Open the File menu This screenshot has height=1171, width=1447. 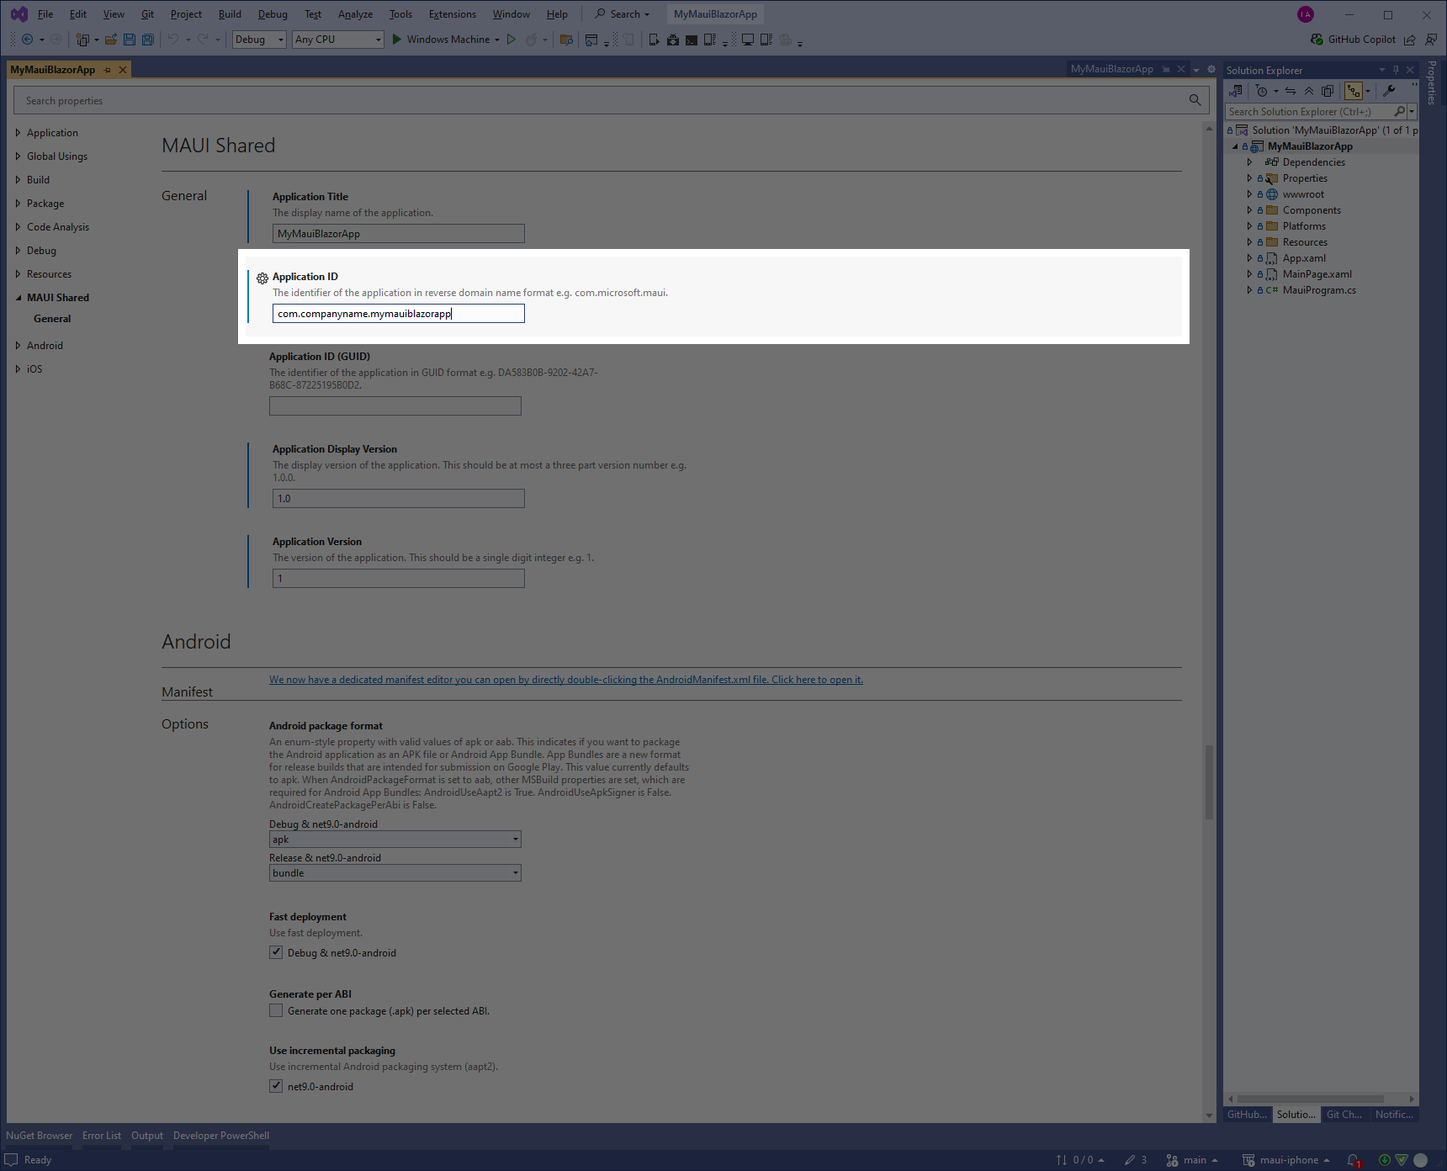pos(45,14)
